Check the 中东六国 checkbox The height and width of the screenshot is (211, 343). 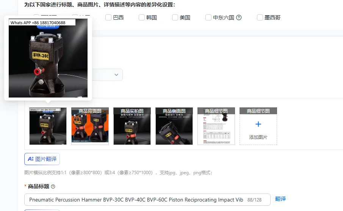[x=208, y=17]
